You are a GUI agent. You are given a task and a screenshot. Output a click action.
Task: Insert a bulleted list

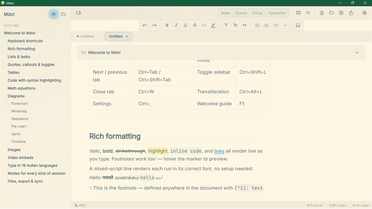tap(257, 25)
